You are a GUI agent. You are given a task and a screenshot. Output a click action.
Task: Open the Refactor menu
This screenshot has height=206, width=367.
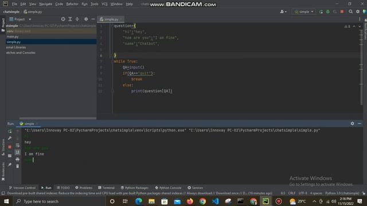tap(72, 4)
